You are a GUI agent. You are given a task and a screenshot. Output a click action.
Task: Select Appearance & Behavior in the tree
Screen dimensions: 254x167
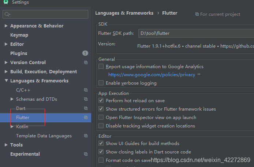pos(37,26)
